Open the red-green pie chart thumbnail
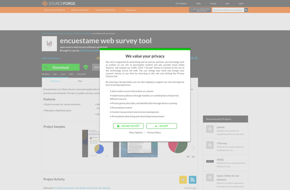The height and width of the screenshot is (190, 290). point(178,147)
